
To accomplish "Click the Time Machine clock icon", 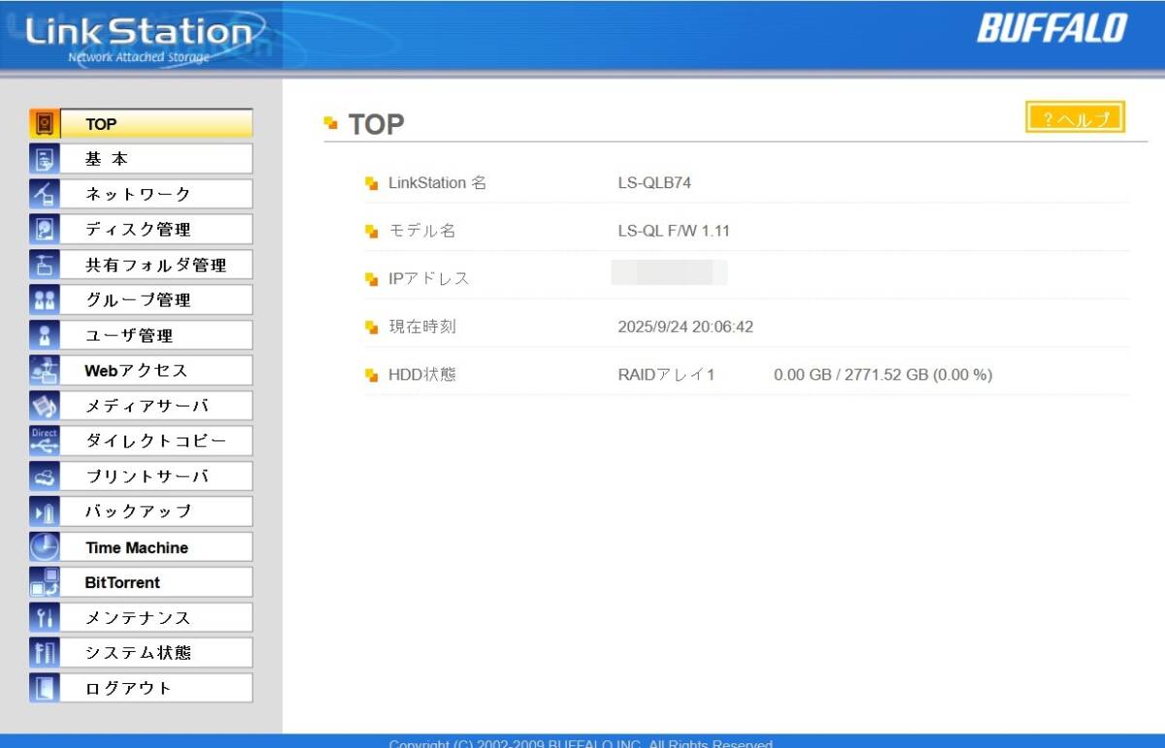I will 45,547.
